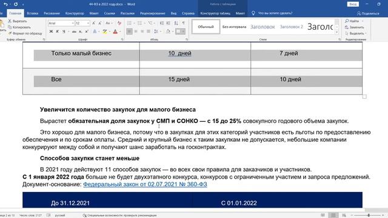Screen dimensions: 388x218
Task: Apply red font color
Action: (115, 31)
